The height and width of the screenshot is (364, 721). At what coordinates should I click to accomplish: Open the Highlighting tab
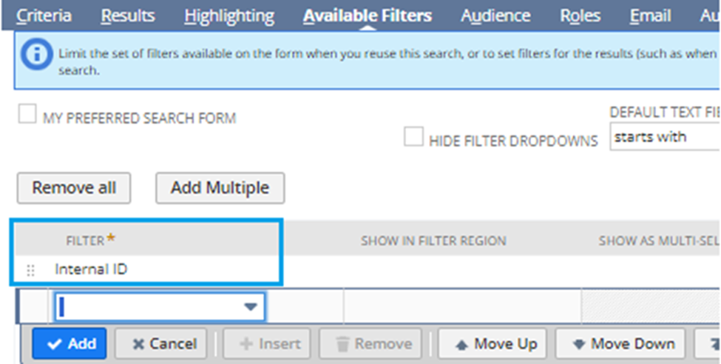pos(229,16)
